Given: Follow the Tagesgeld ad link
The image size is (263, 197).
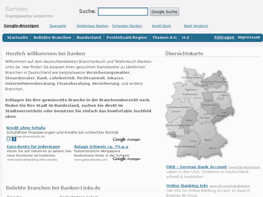Looking at the screenshot, I should click(58, 26).
